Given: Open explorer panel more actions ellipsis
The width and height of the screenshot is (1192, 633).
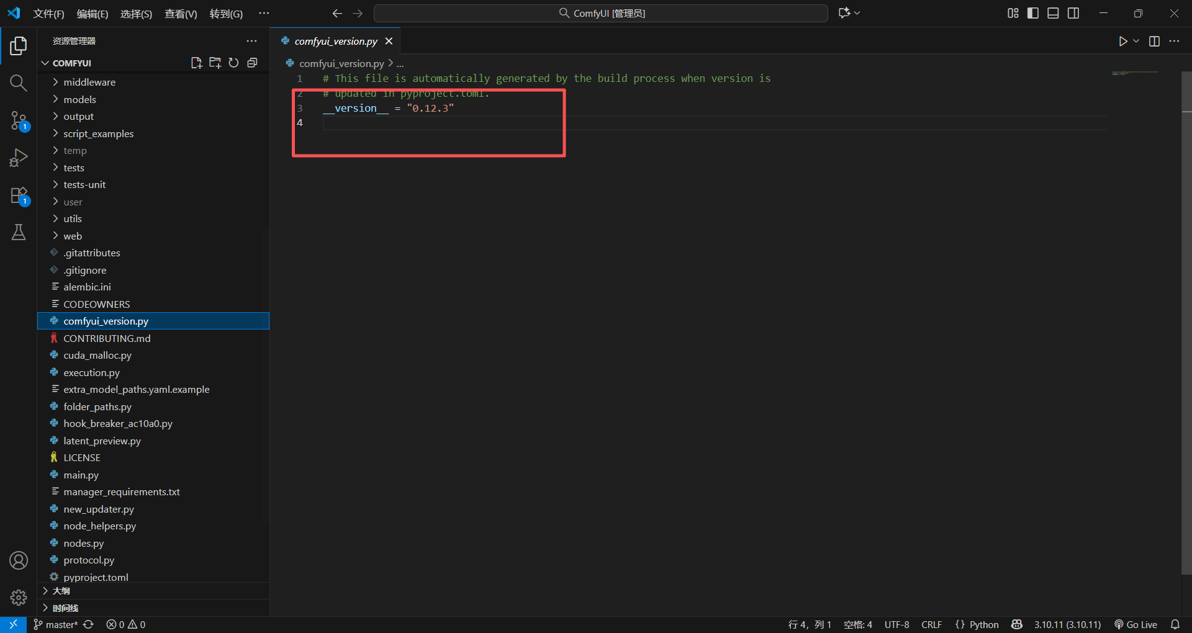Looking at the screenshot, I should click(251, 41).
